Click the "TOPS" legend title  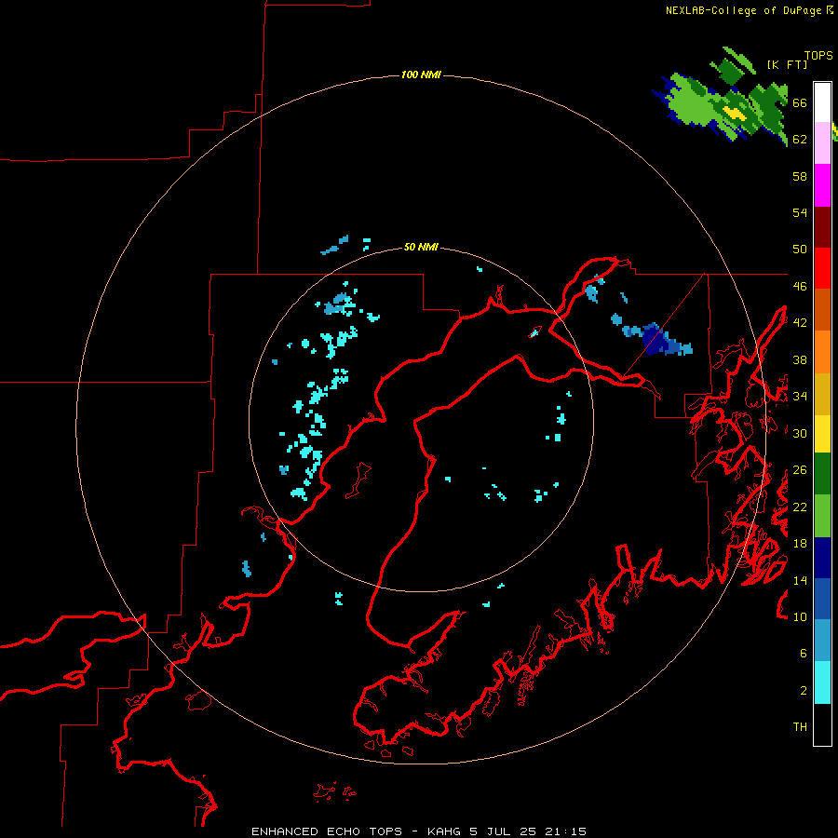818,55
